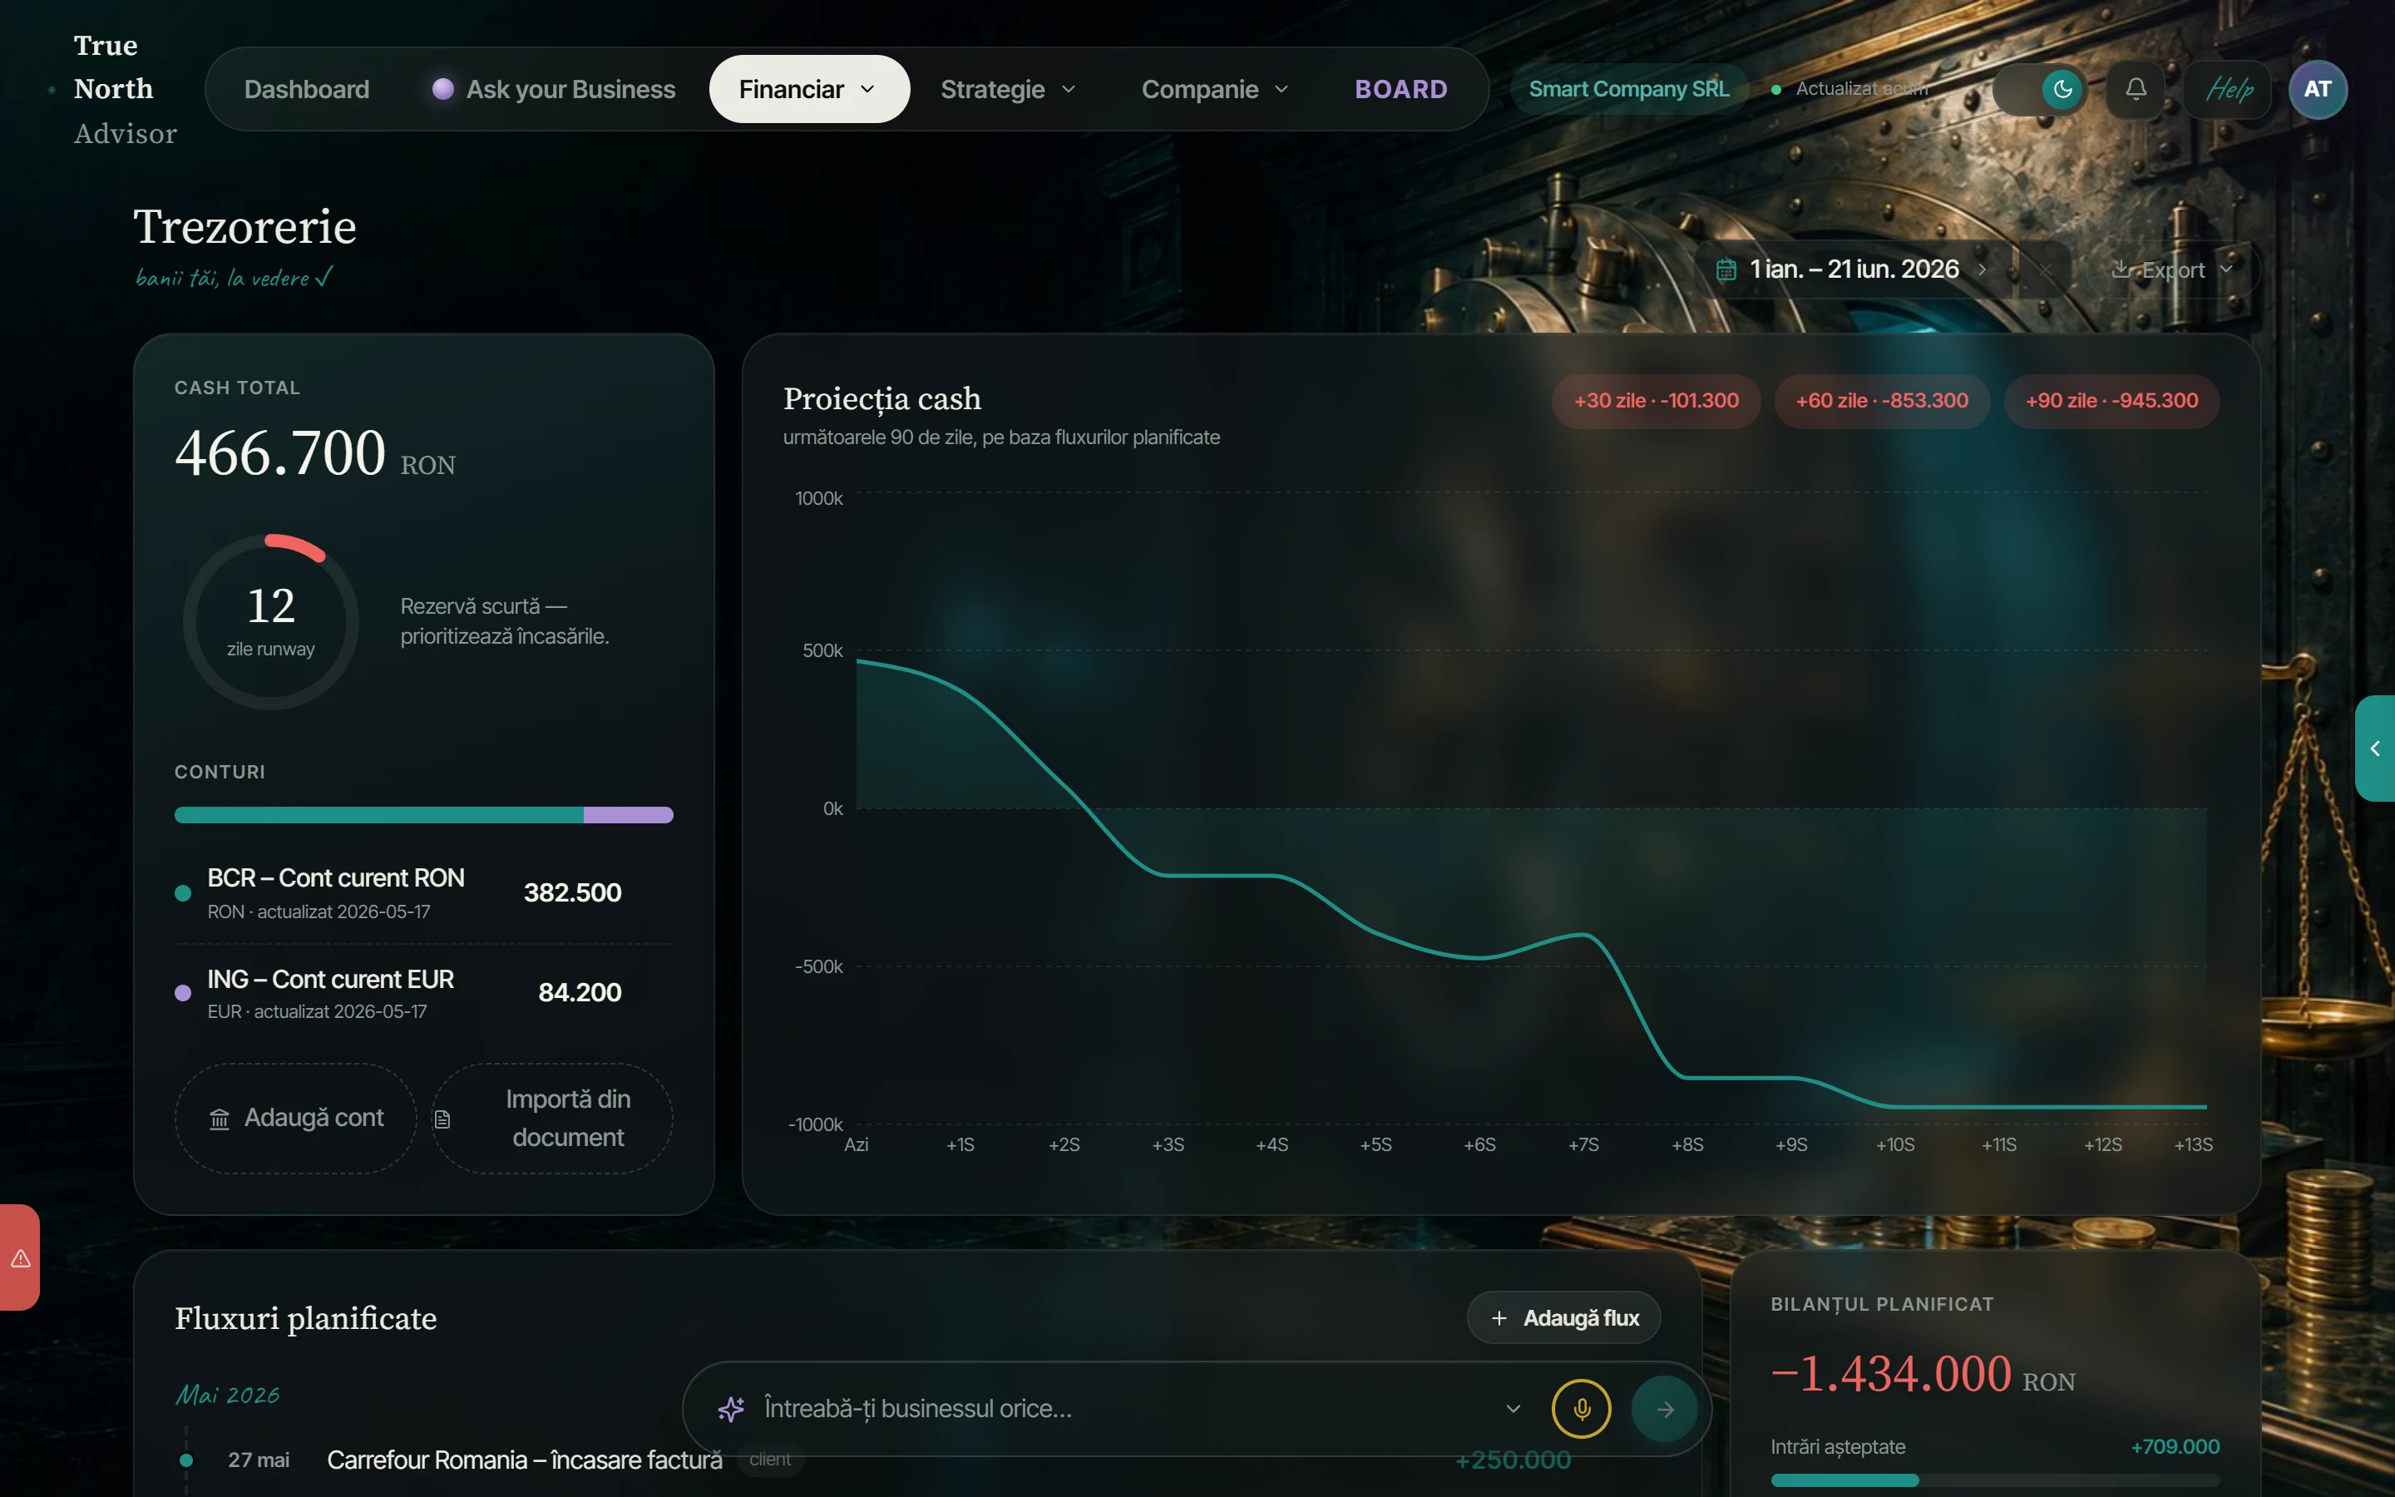2395x1497 pixels.
Task: Open the red warning alert tab
Action: click(20, 1258)
